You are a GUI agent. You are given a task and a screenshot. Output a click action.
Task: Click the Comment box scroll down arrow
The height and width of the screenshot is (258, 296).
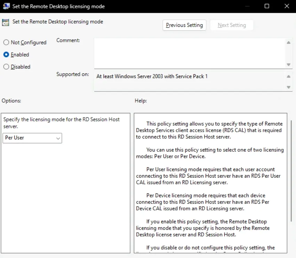(288, 65)
